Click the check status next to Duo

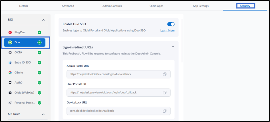click(x=39, y=42)
